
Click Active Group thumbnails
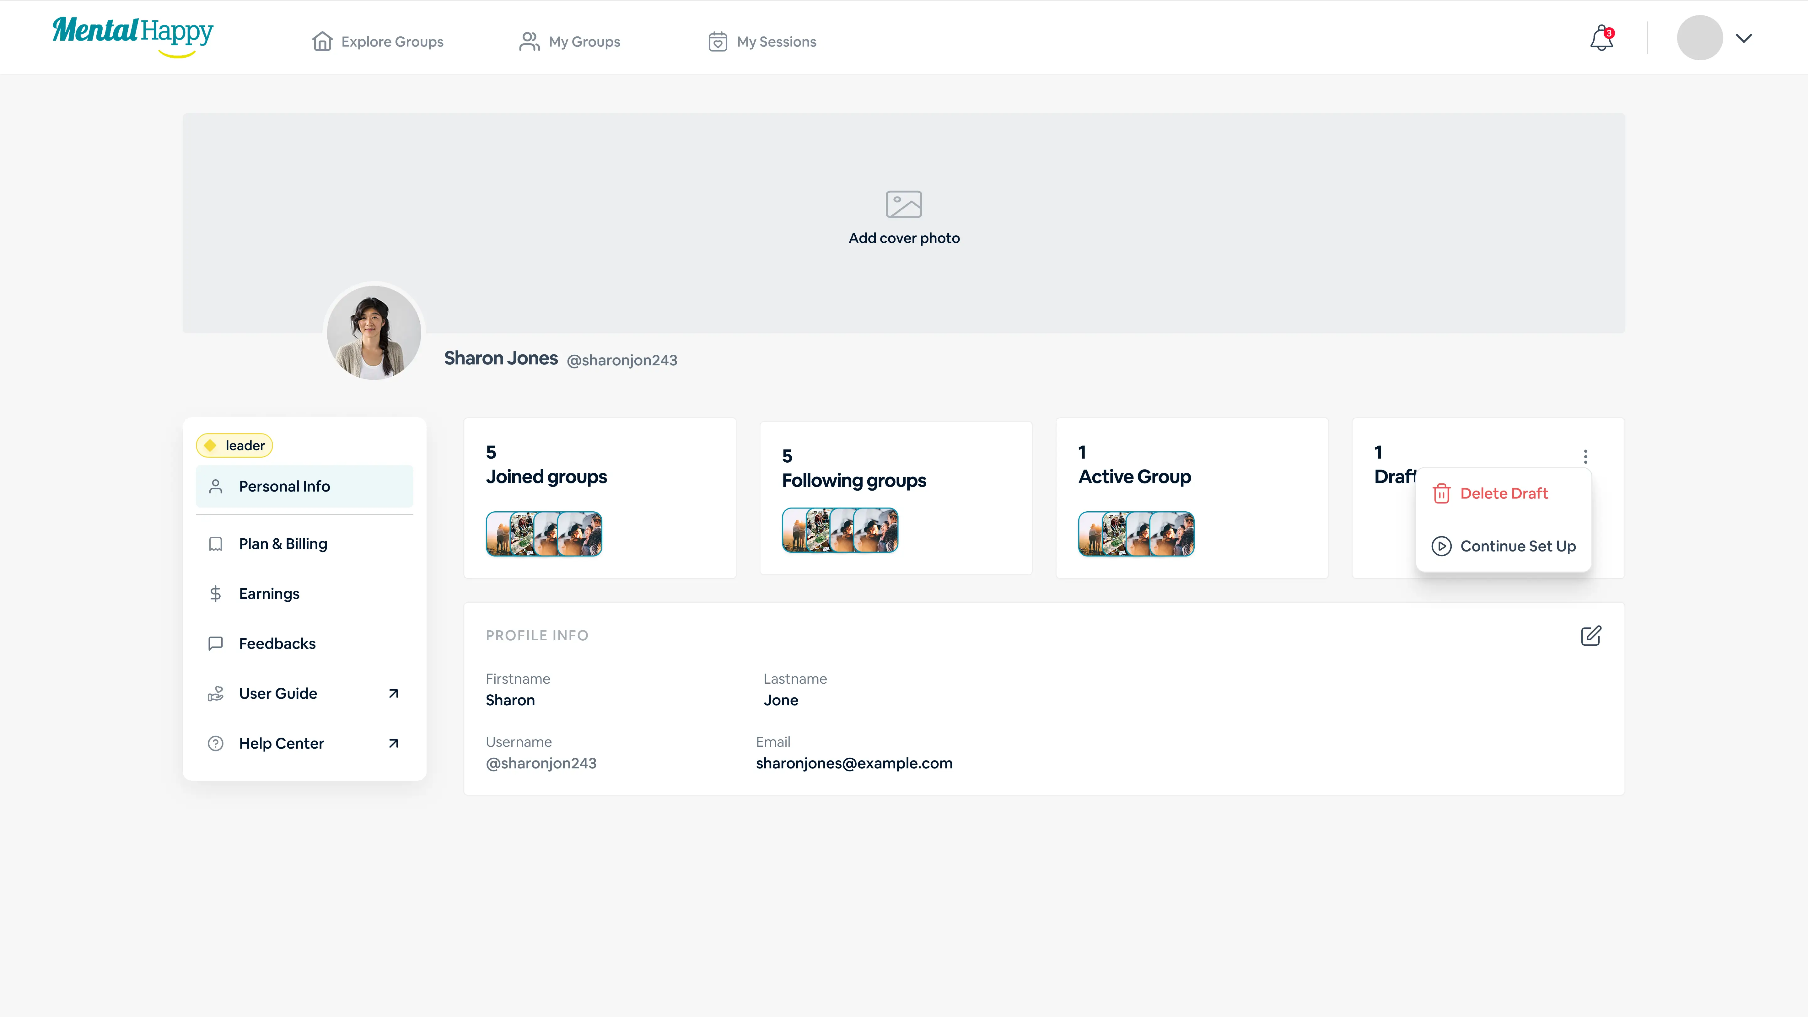pyautogui.click(x=1136, y=534)
